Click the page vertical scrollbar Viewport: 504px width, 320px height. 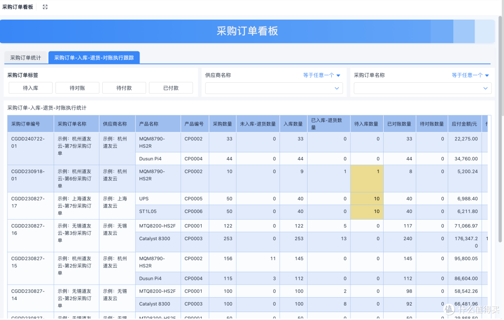click(500, 128)
